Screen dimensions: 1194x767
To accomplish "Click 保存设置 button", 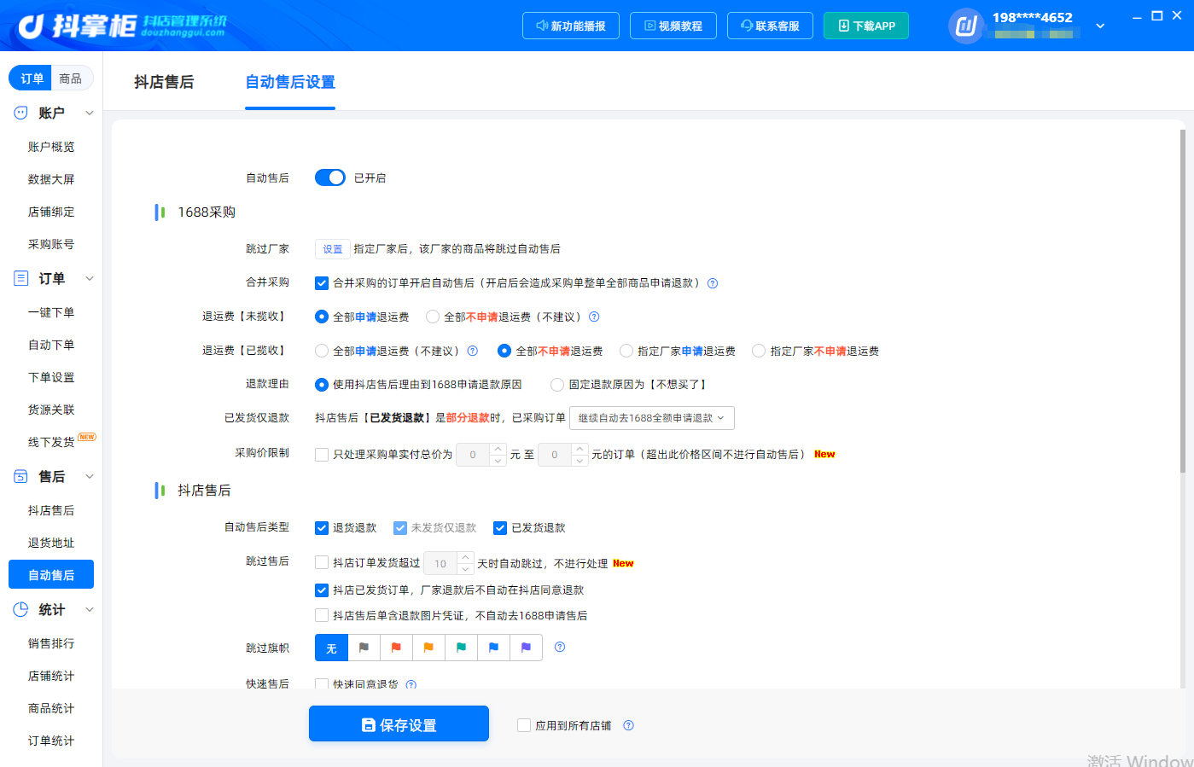I will pyautogui.click(x=399, y=723).
